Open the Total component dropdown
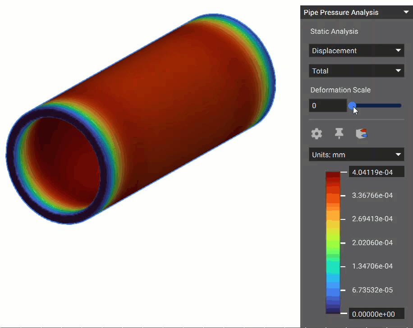This screenshot has height=328, width=413. [356, 71]
